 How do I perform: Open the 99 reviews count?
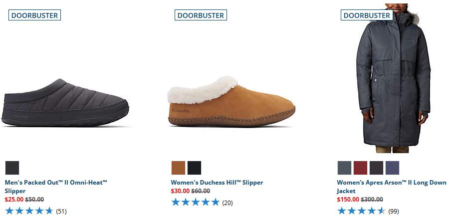pos(394,212)
